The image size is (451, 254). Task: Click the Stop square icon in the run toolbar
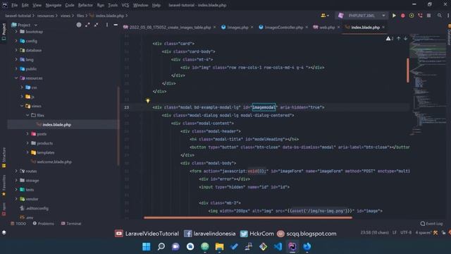click(x=429, y=16)
